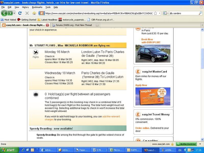The height and width of the screenshot is (153, 204).
Task: Click the easyJet Travel Money pound icon
Action: pos(138,114)
